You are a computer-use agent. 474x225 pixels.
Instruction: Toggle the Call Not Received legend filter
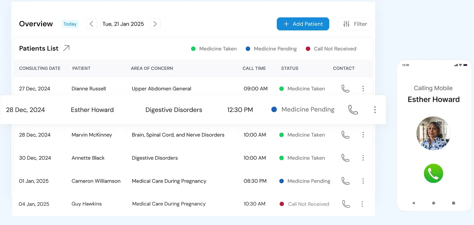point(331,49)
